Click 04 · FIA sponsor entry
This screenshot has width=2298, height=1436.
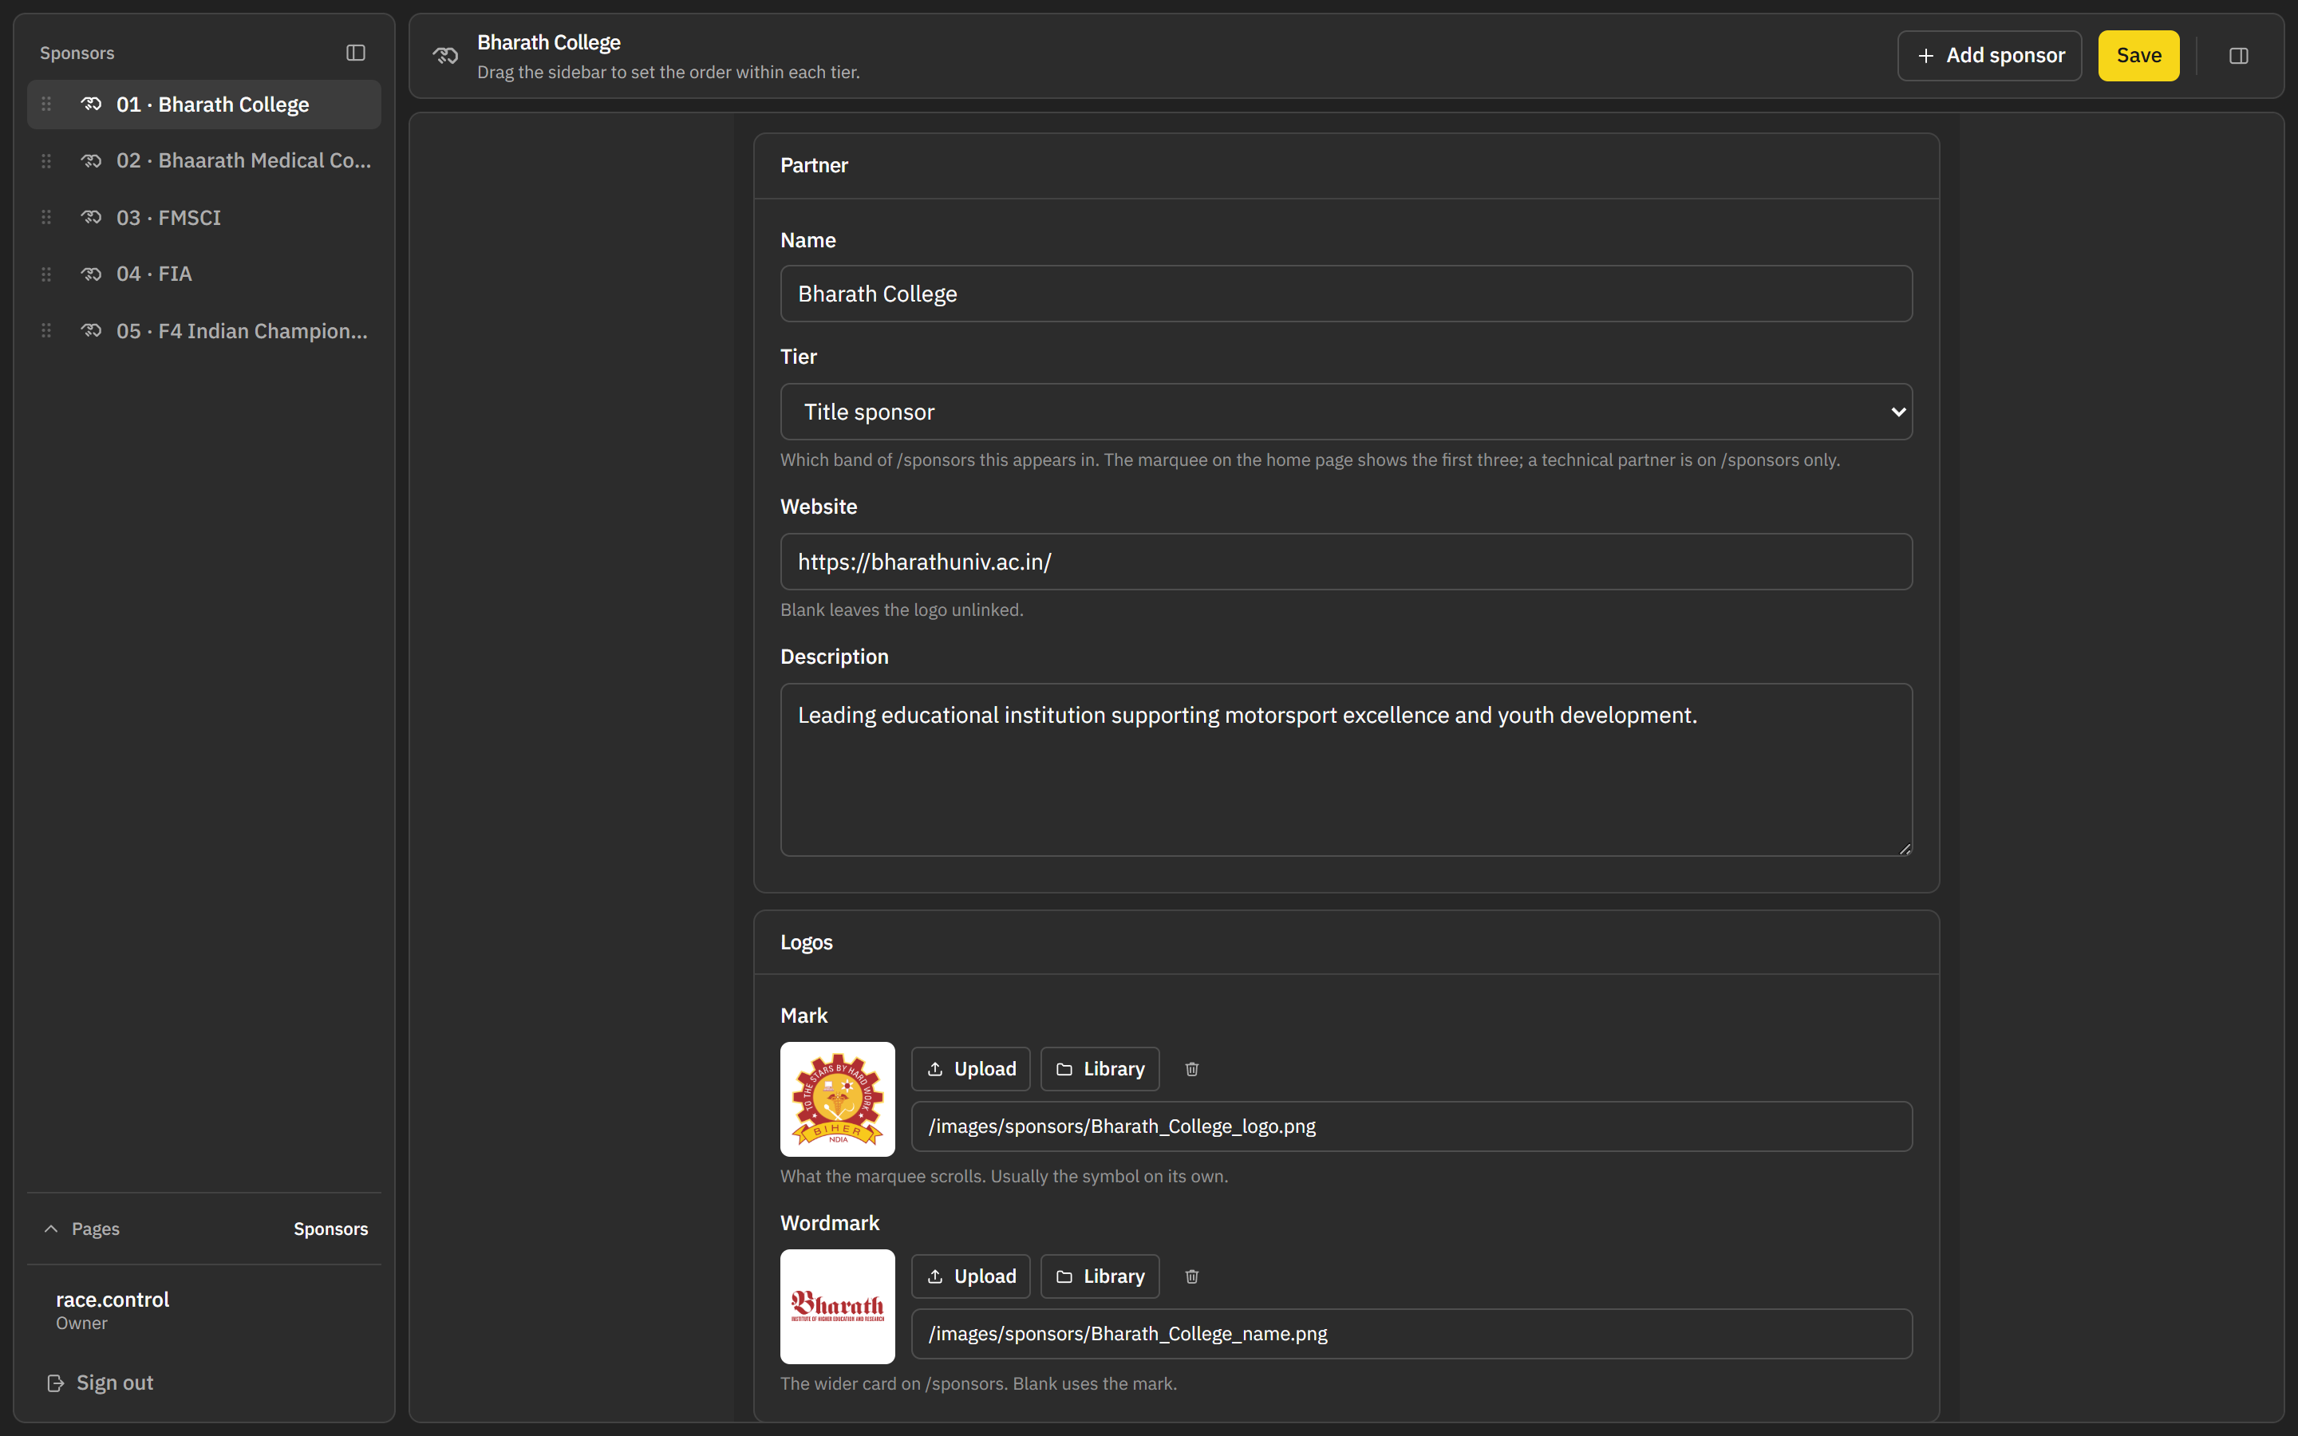(x=204, y=274)
